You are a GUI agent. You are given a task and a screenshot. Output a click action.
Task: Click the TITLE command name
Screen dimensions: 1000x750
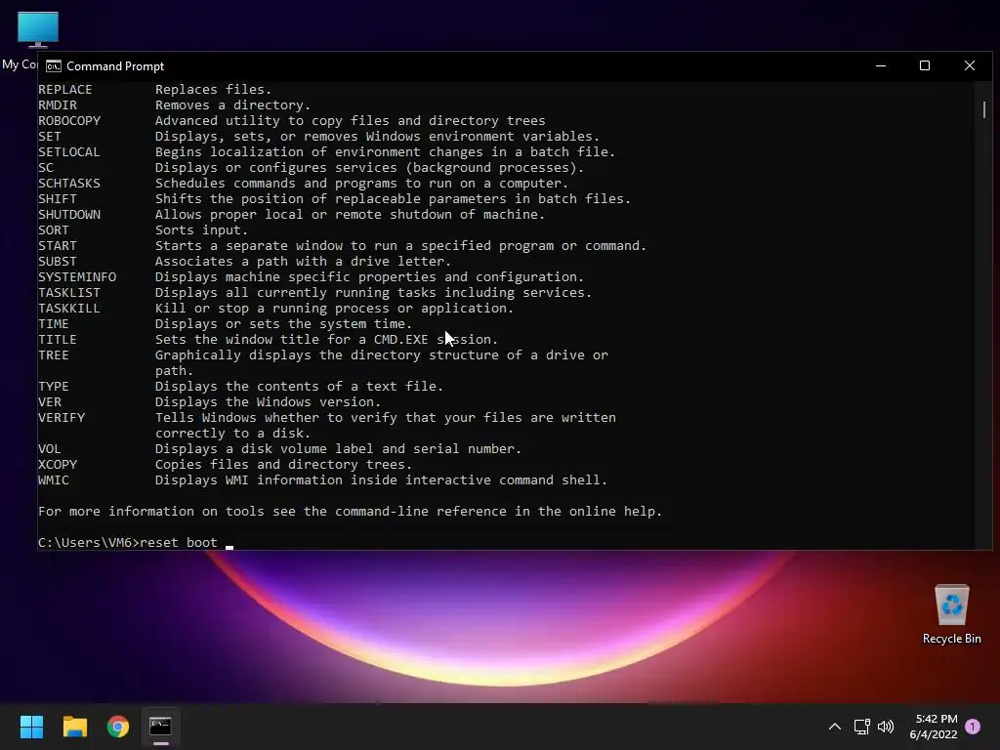(x=58, y=339)
